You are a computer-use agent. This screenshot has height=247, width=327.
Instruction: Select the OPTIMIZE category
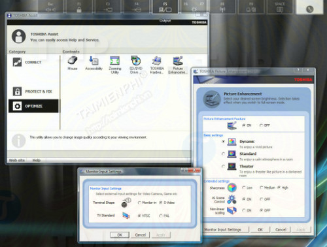coord(33,106)
